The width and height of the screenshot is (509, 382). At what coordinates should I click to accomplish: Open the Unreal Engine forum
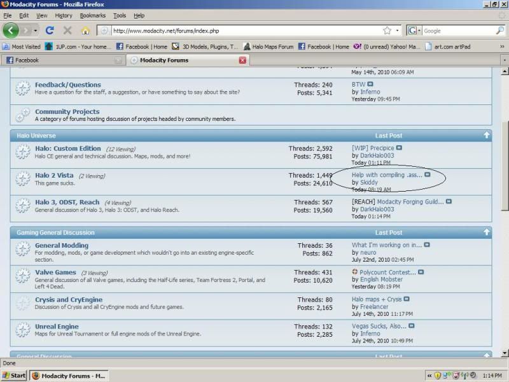pyautogui.click(x=57, y=327)
